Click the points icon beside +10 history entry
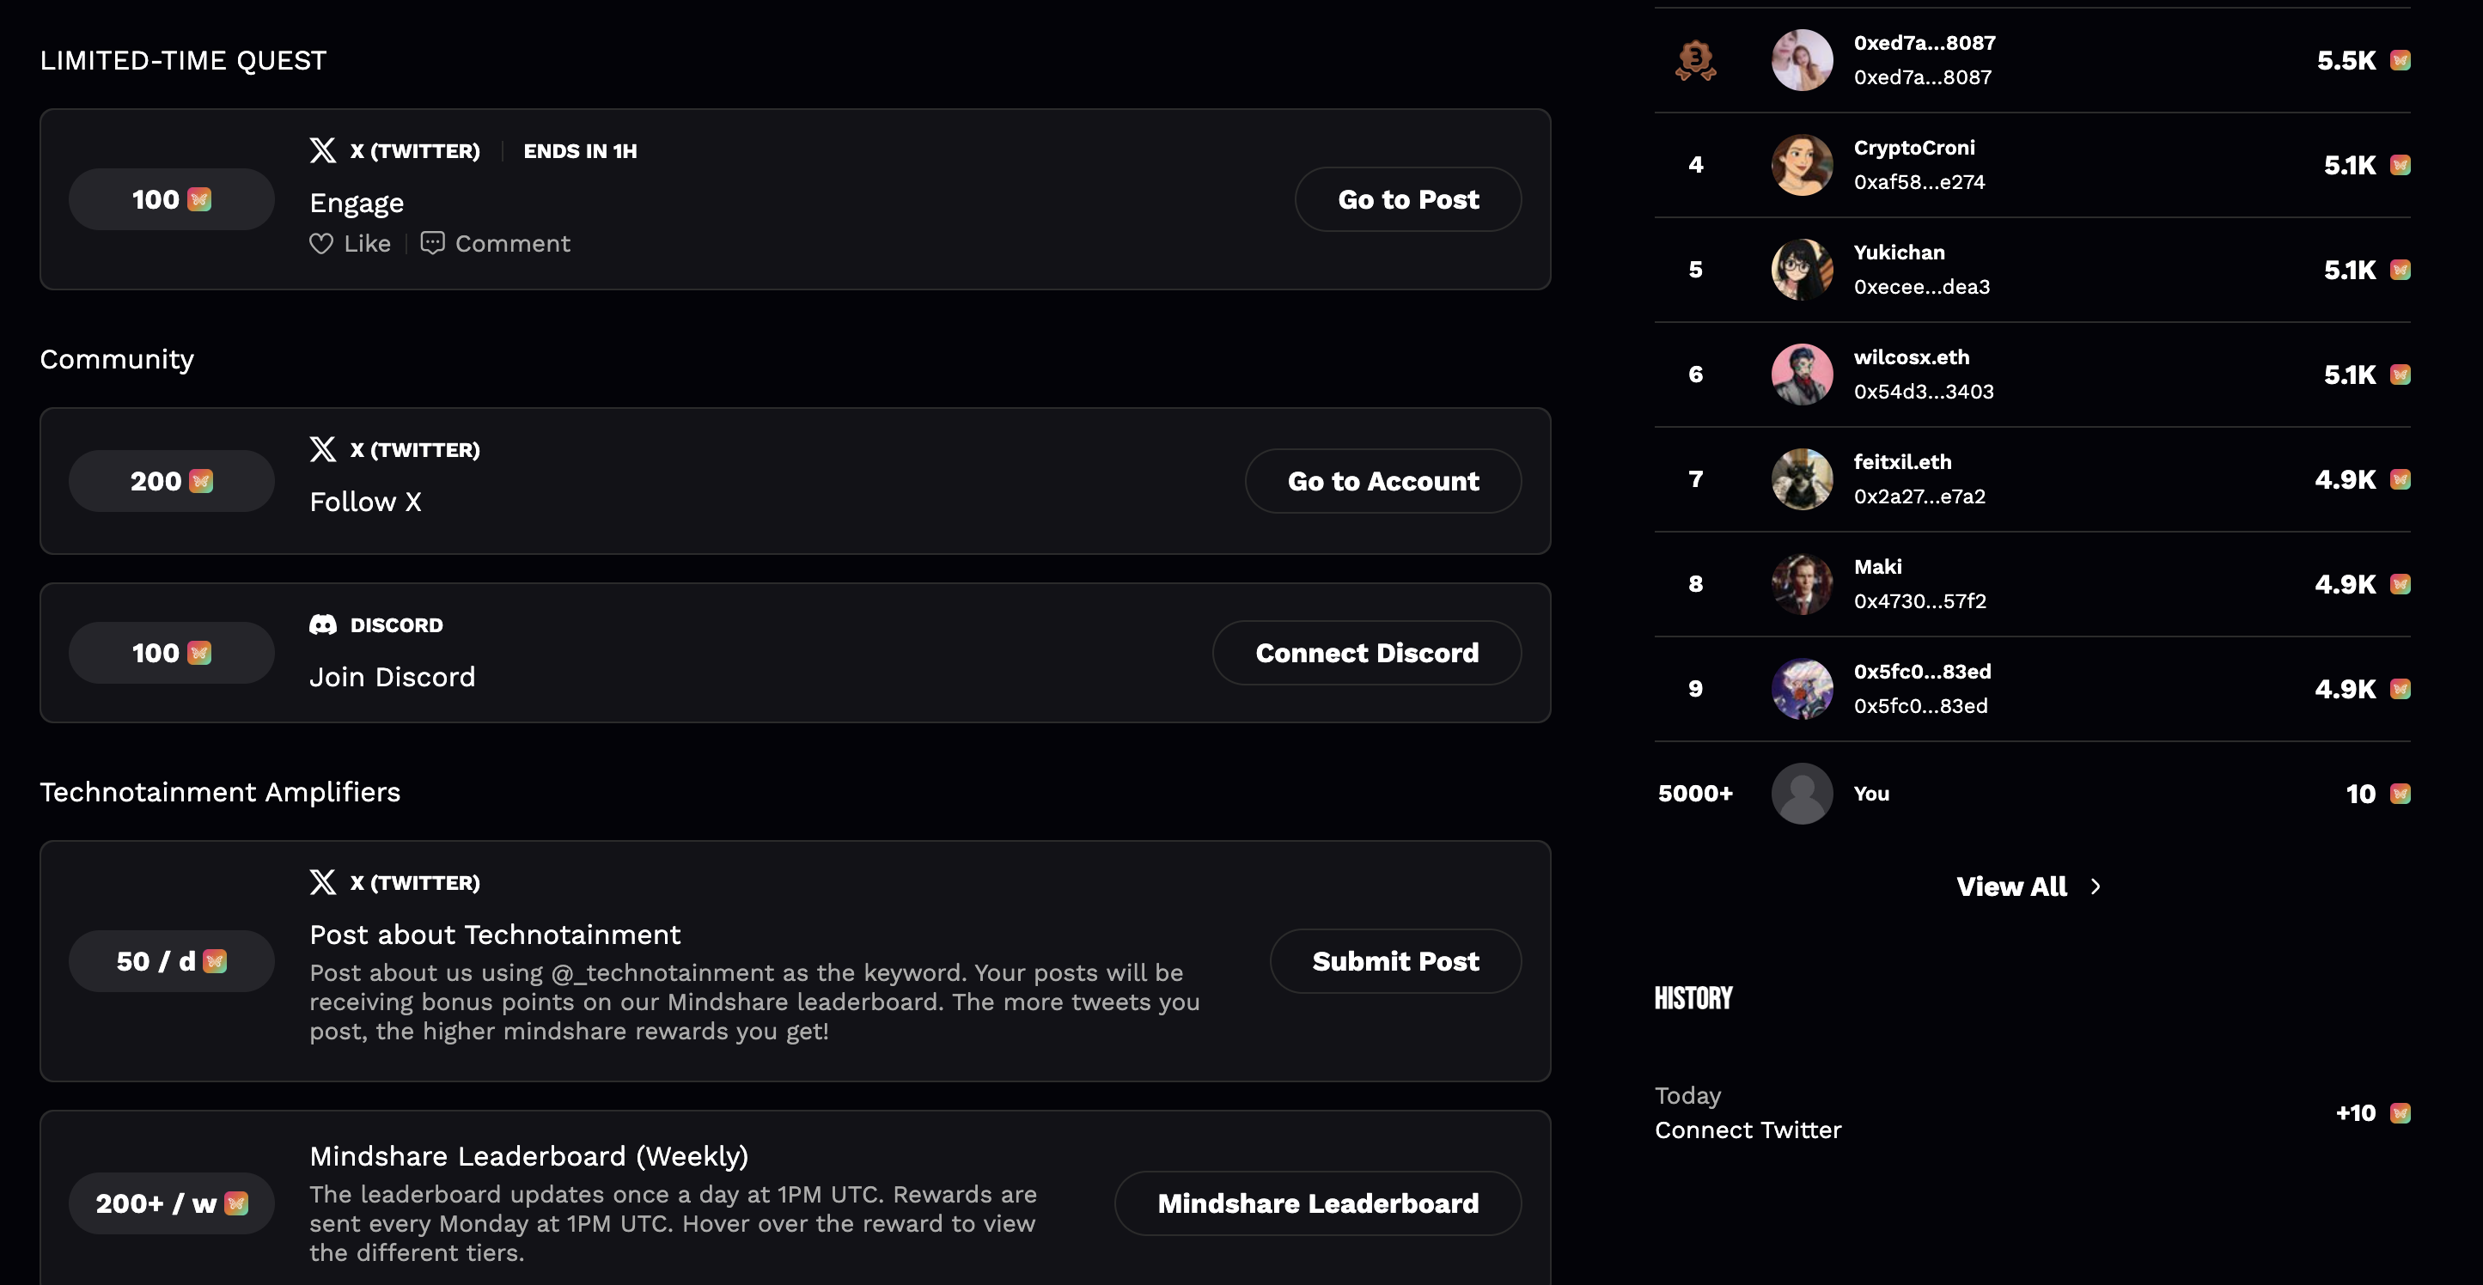2483x1285 pixels. pos(2401,1113)
